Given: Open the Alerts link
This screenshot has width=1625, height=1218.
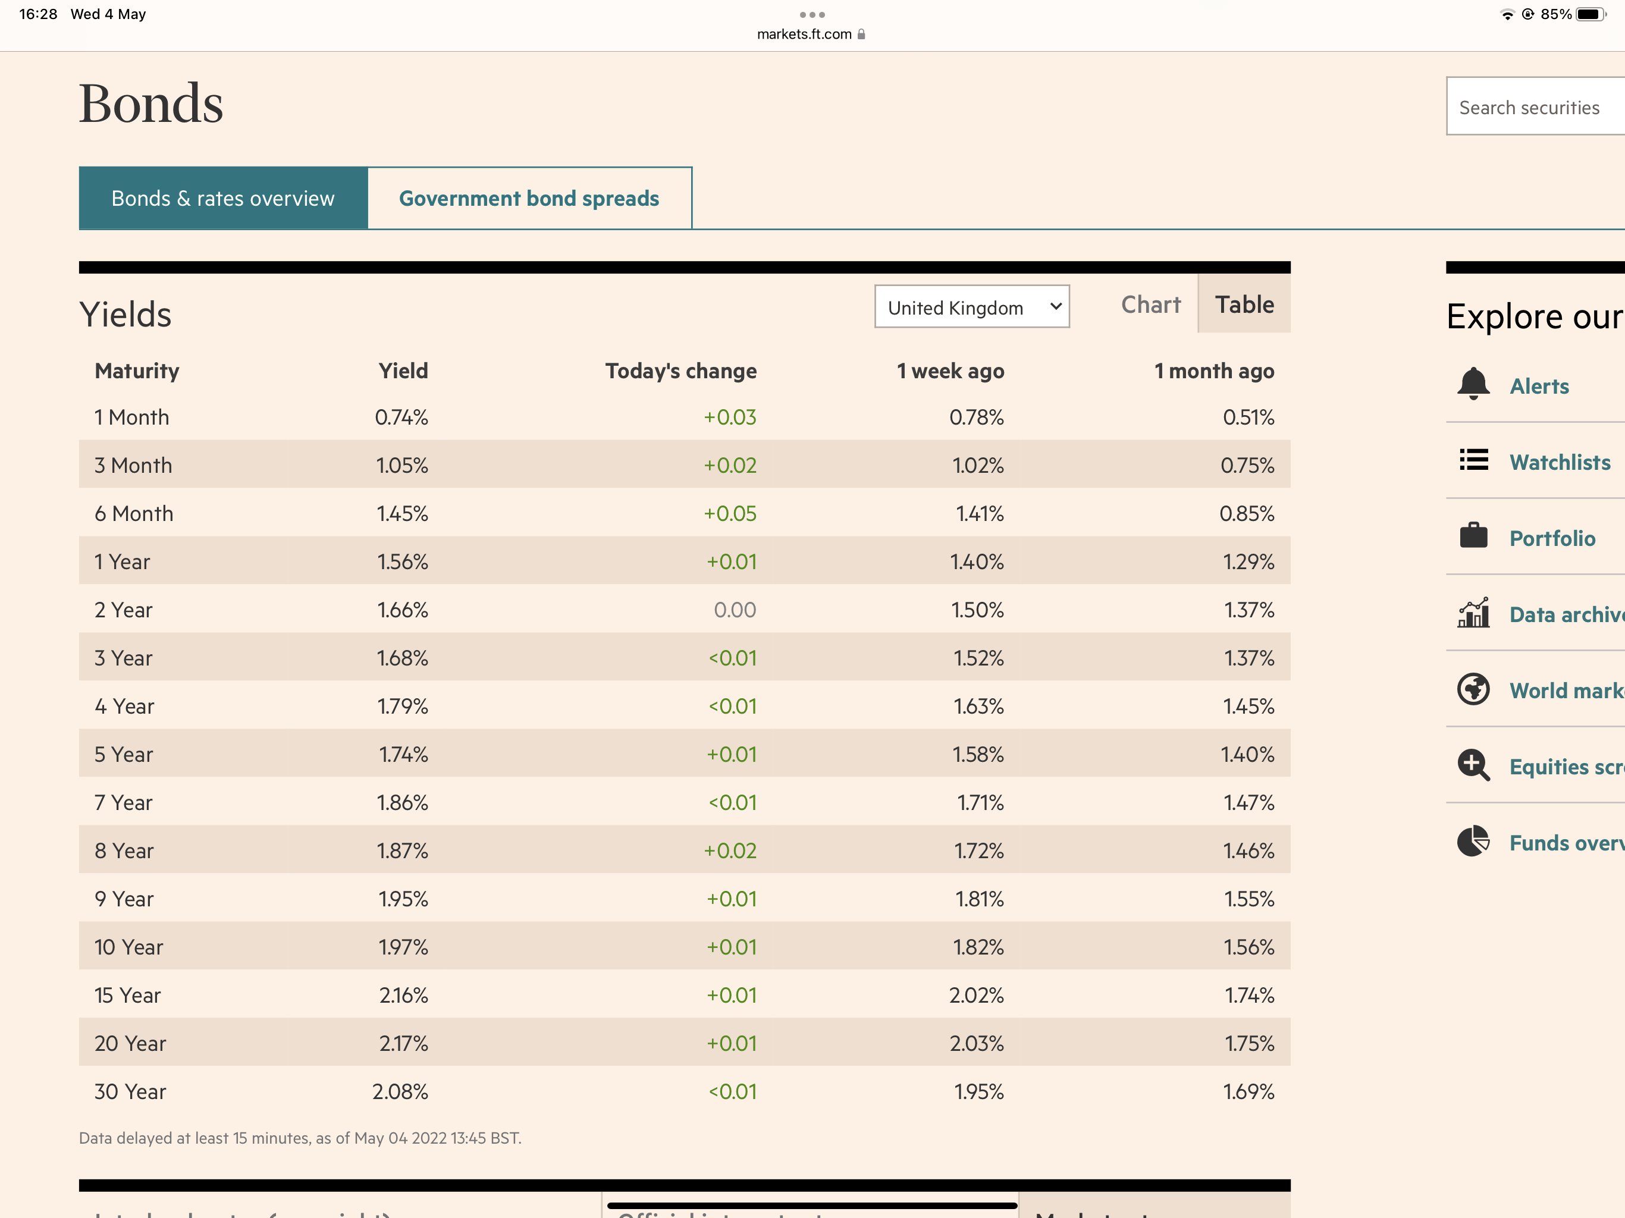Looking at the screenshot, I should [x=1539, y=387].
